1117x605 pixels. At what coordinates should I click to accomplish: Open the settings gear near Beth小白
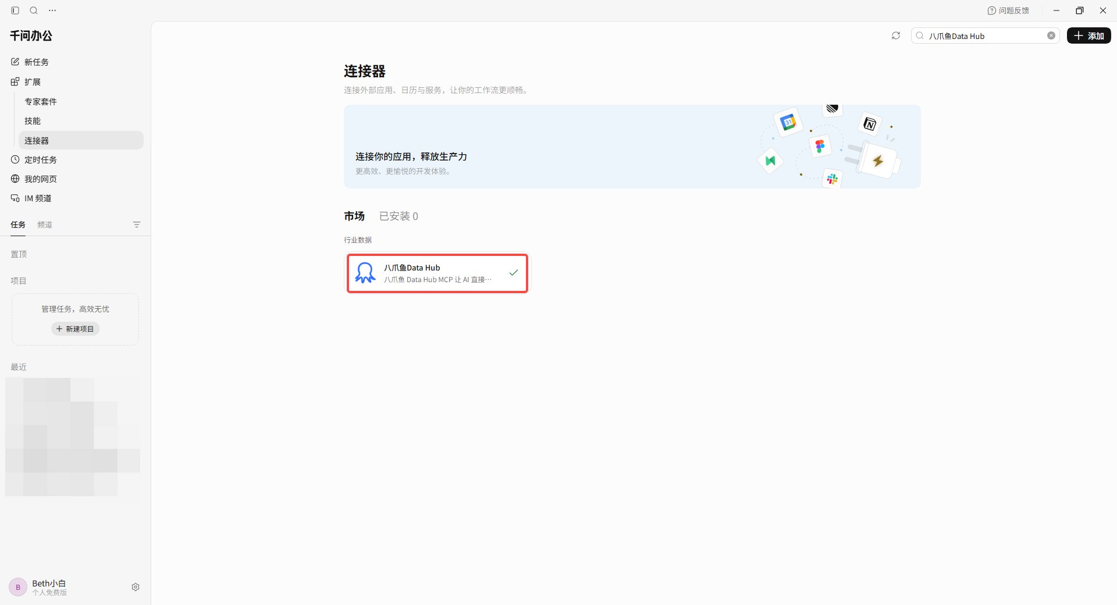[x=136, y=587]
